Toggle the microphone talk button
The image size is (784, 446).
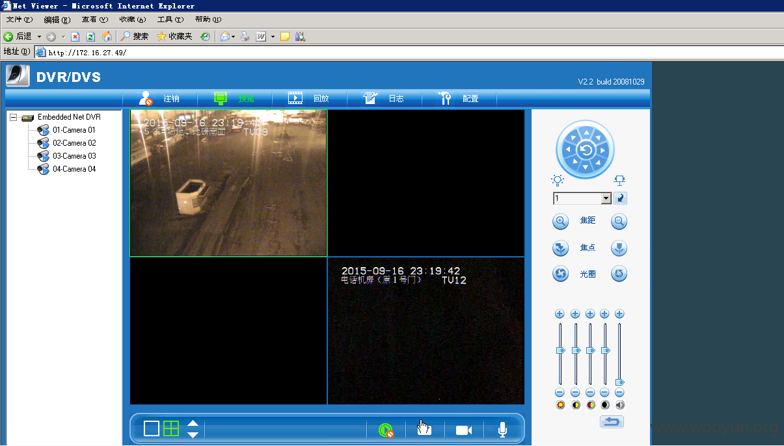tap(502, 430)
